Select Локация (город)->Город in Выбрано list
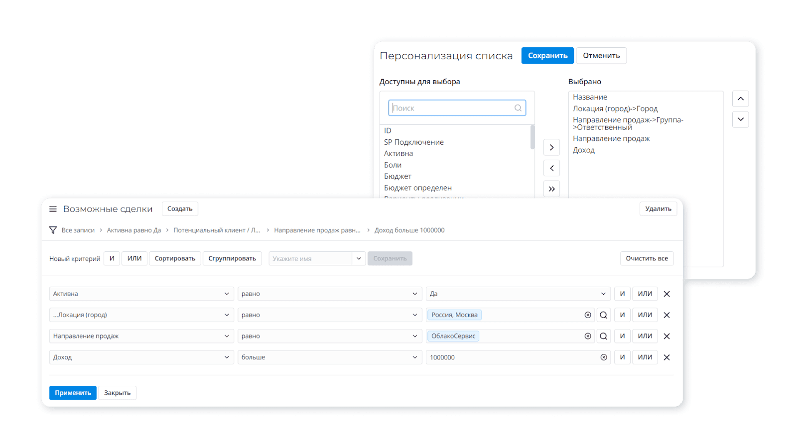The width and height of the screenshot is (797, 448). point(615,109)
